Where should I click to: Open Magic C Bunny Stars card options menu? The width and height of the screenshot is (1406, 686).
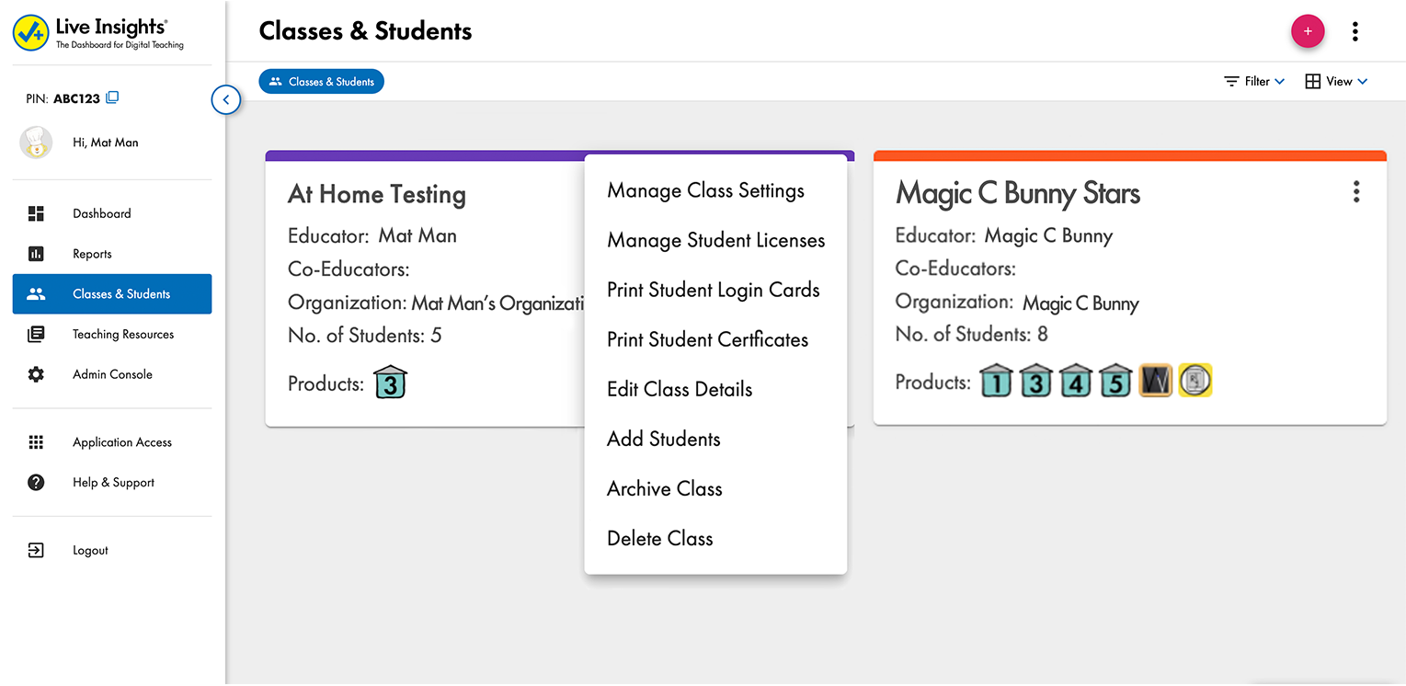click(1355, 192)
